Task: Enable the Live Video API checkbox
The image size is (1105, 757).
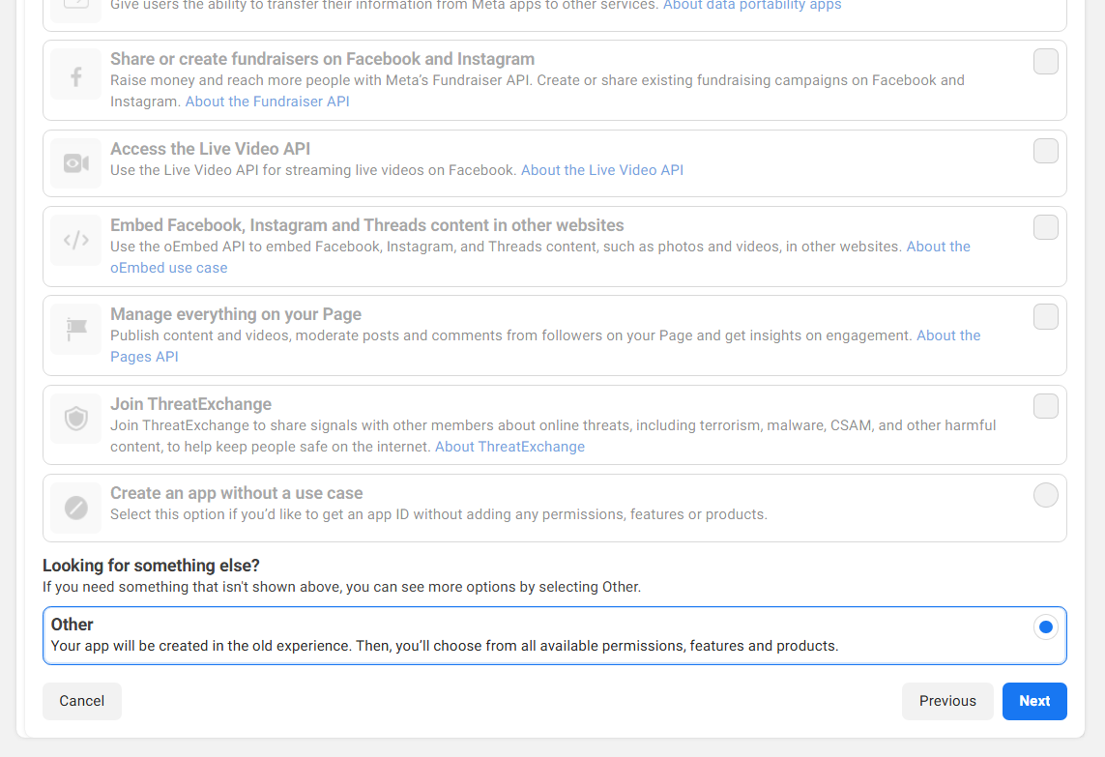Action: [x=1045, y=151]
